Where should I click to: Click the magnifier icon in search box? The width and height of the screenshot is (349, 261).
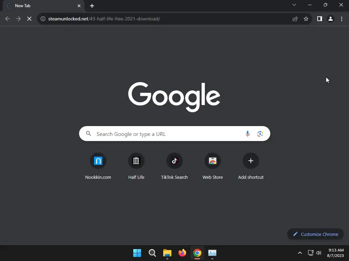click(89, 134)
